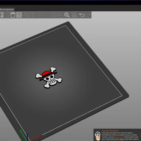
Task: Undo the last action
Action: [x=82, y=15]
